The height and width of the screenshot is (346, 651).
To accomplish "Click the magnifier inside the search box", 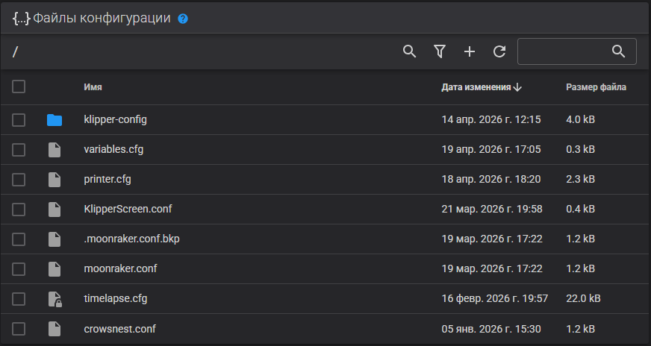I will 619,51.
